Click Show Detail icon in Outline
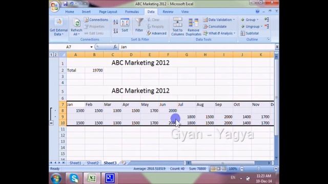Image resolution: width=328 pixels, height=184 pixels. [266, 19]
